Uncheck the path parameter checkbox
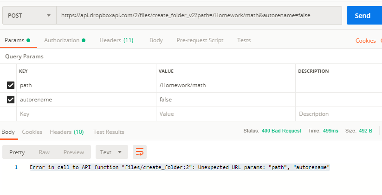Image resolution: width=382 pixels, height=195 pixels. coord(11,85)
